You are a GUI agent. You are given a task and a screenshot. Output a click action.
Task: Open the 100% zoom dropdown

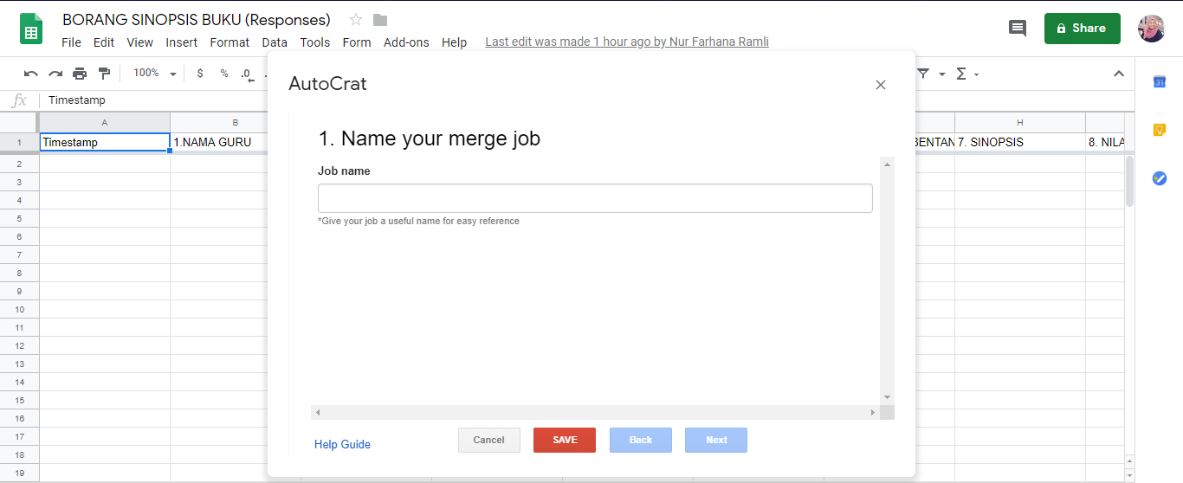click(154, 74)
